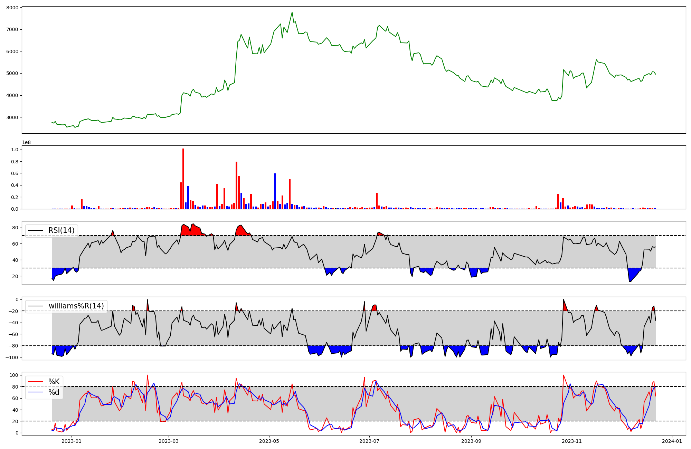Click the 2023-11 x-axis date label
Image resolution: width=691 pixels, height=449 pixels.
572,441
